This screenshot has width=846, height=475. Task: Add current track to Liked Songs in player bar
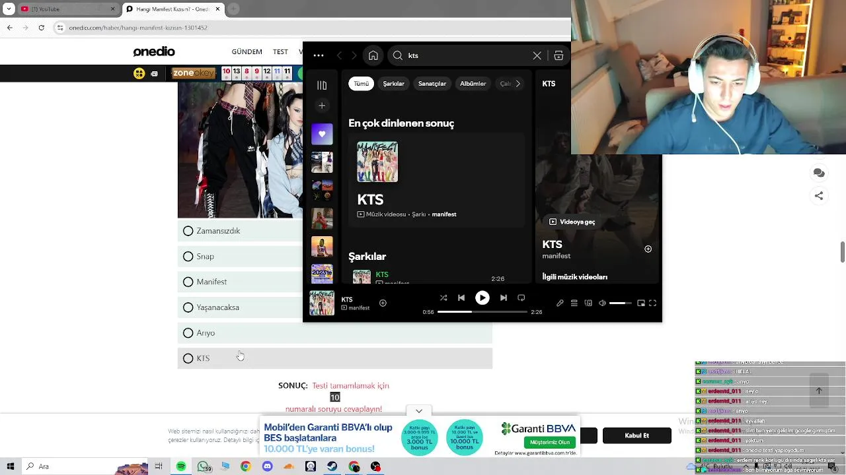click(x=383, y=303)
